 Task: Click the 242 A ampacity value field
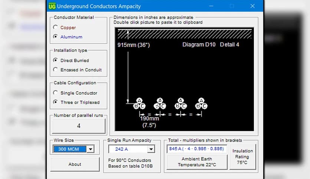[x=128, y=149]
